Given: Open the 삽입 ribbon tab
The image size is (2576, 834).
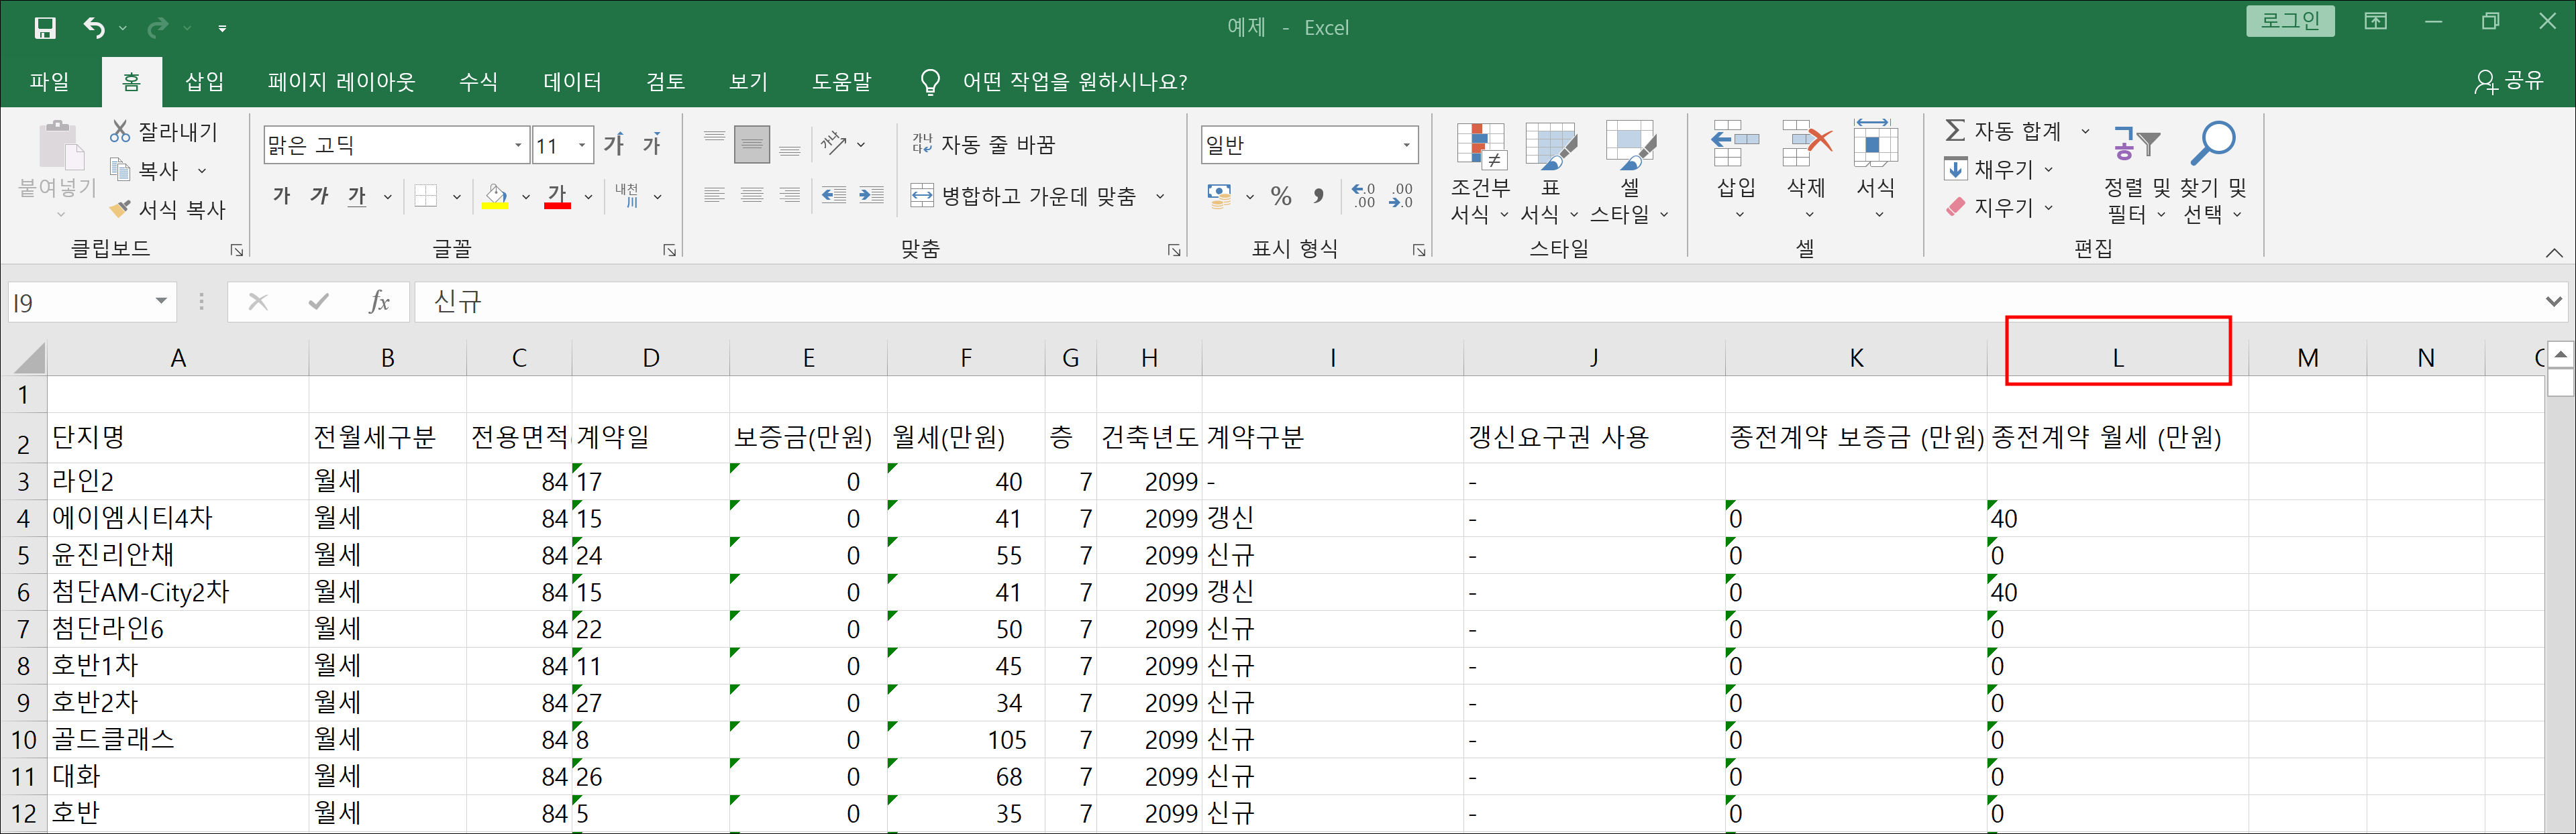Looking at the screenshot, I should click(205, 82).
